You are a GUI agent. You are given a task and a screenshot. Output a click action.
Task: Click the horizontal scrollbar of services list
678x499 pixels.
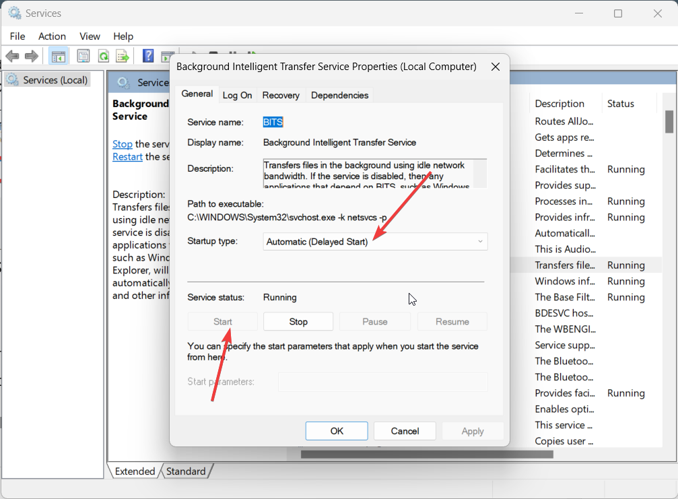pos(427,455)
